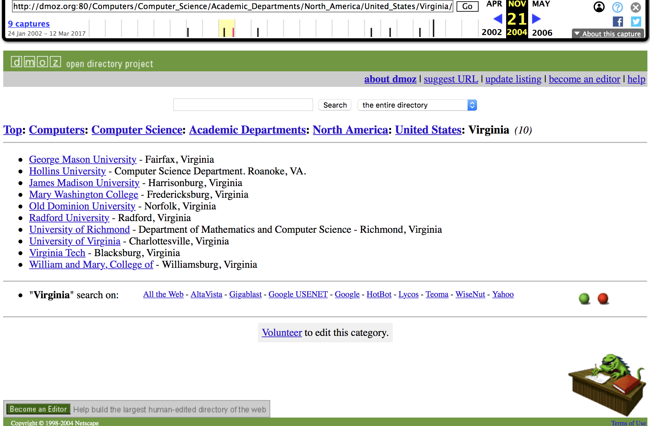Viewport: 650px width, 426px height.
Task: Go to Top in the breadcrumb
Action: point(13,130)
